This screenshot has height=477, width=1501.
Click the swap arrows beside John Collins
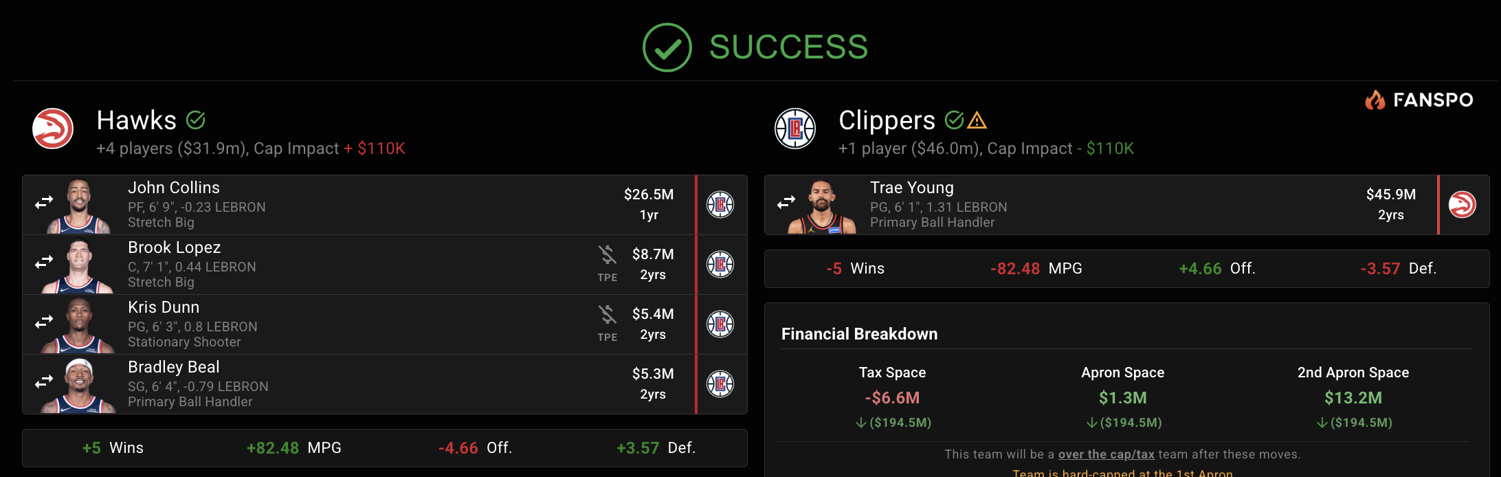(44, 202)
